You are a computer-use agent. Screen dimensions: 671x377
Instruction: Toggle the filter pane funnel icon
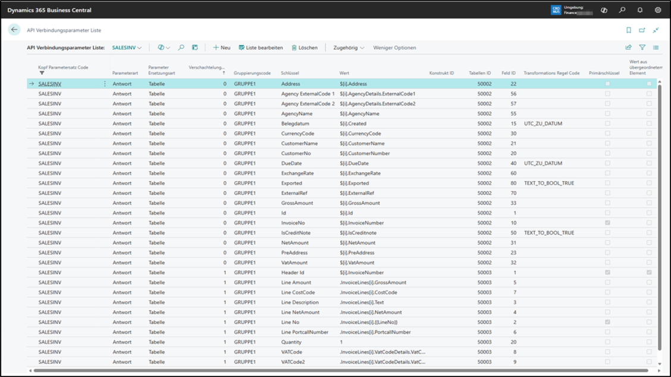pos(642,47)
